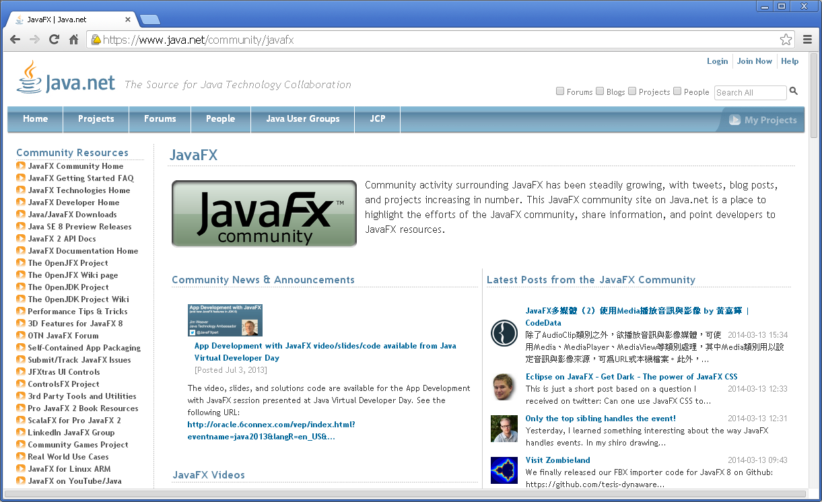This screenshot has width=822, height=502.
Task: Click the Help link
Action: pyautogui.click(x=790, y=61)
